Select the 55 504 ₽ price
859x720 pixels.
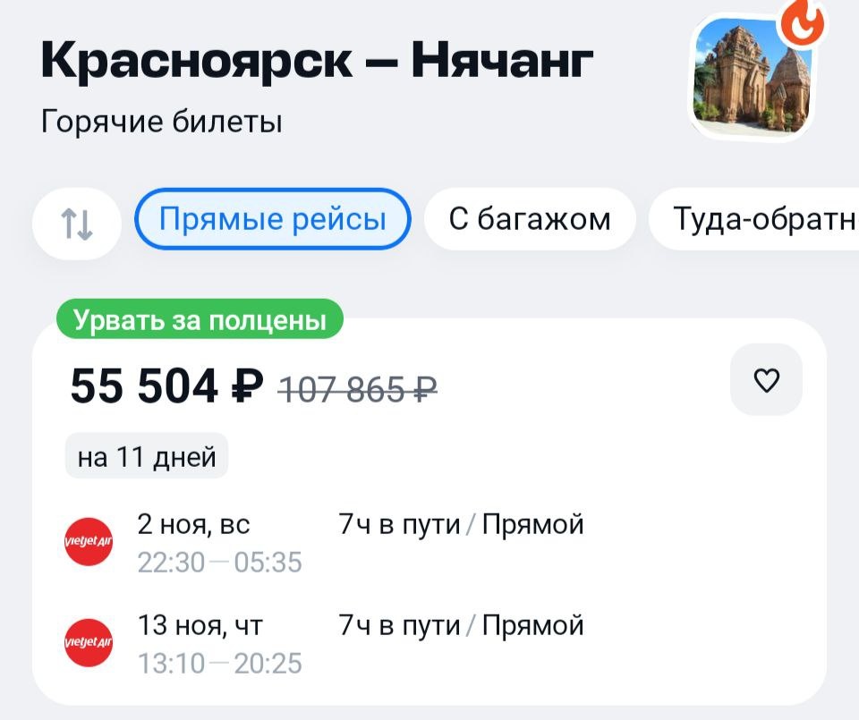coord(167,386)
